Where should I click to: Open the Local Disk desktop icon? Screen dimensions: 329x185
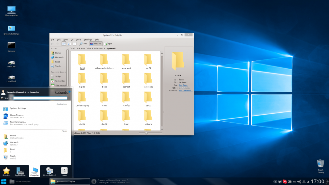tap(11, 79)
